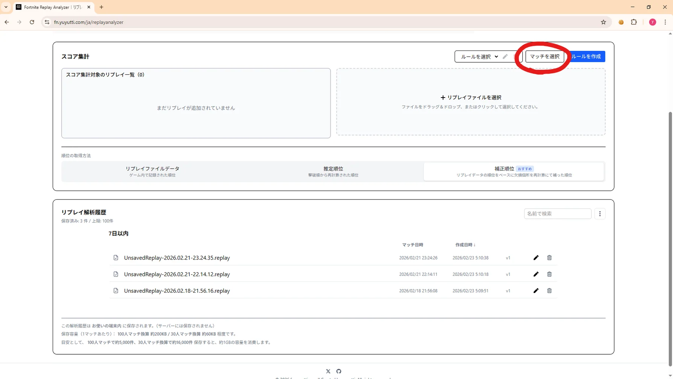The width and height of the screenshot is (673, 379).
Task: Click the edit pencil for the 02.18-21.56.16 replay
Action: click(536, 290)
